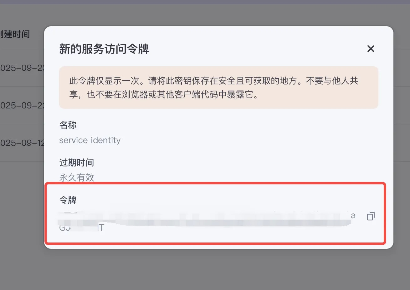Click the purple bar at the top of the page
Image resolution: width=410 pixels, height=290 pixels.
pyautogui.click(x=205, y=2)
